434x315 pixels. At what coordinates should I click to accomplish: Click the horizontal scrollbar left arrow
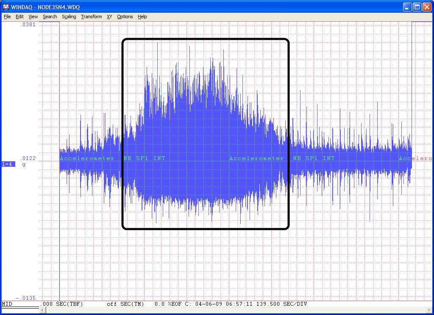[42, 310]
